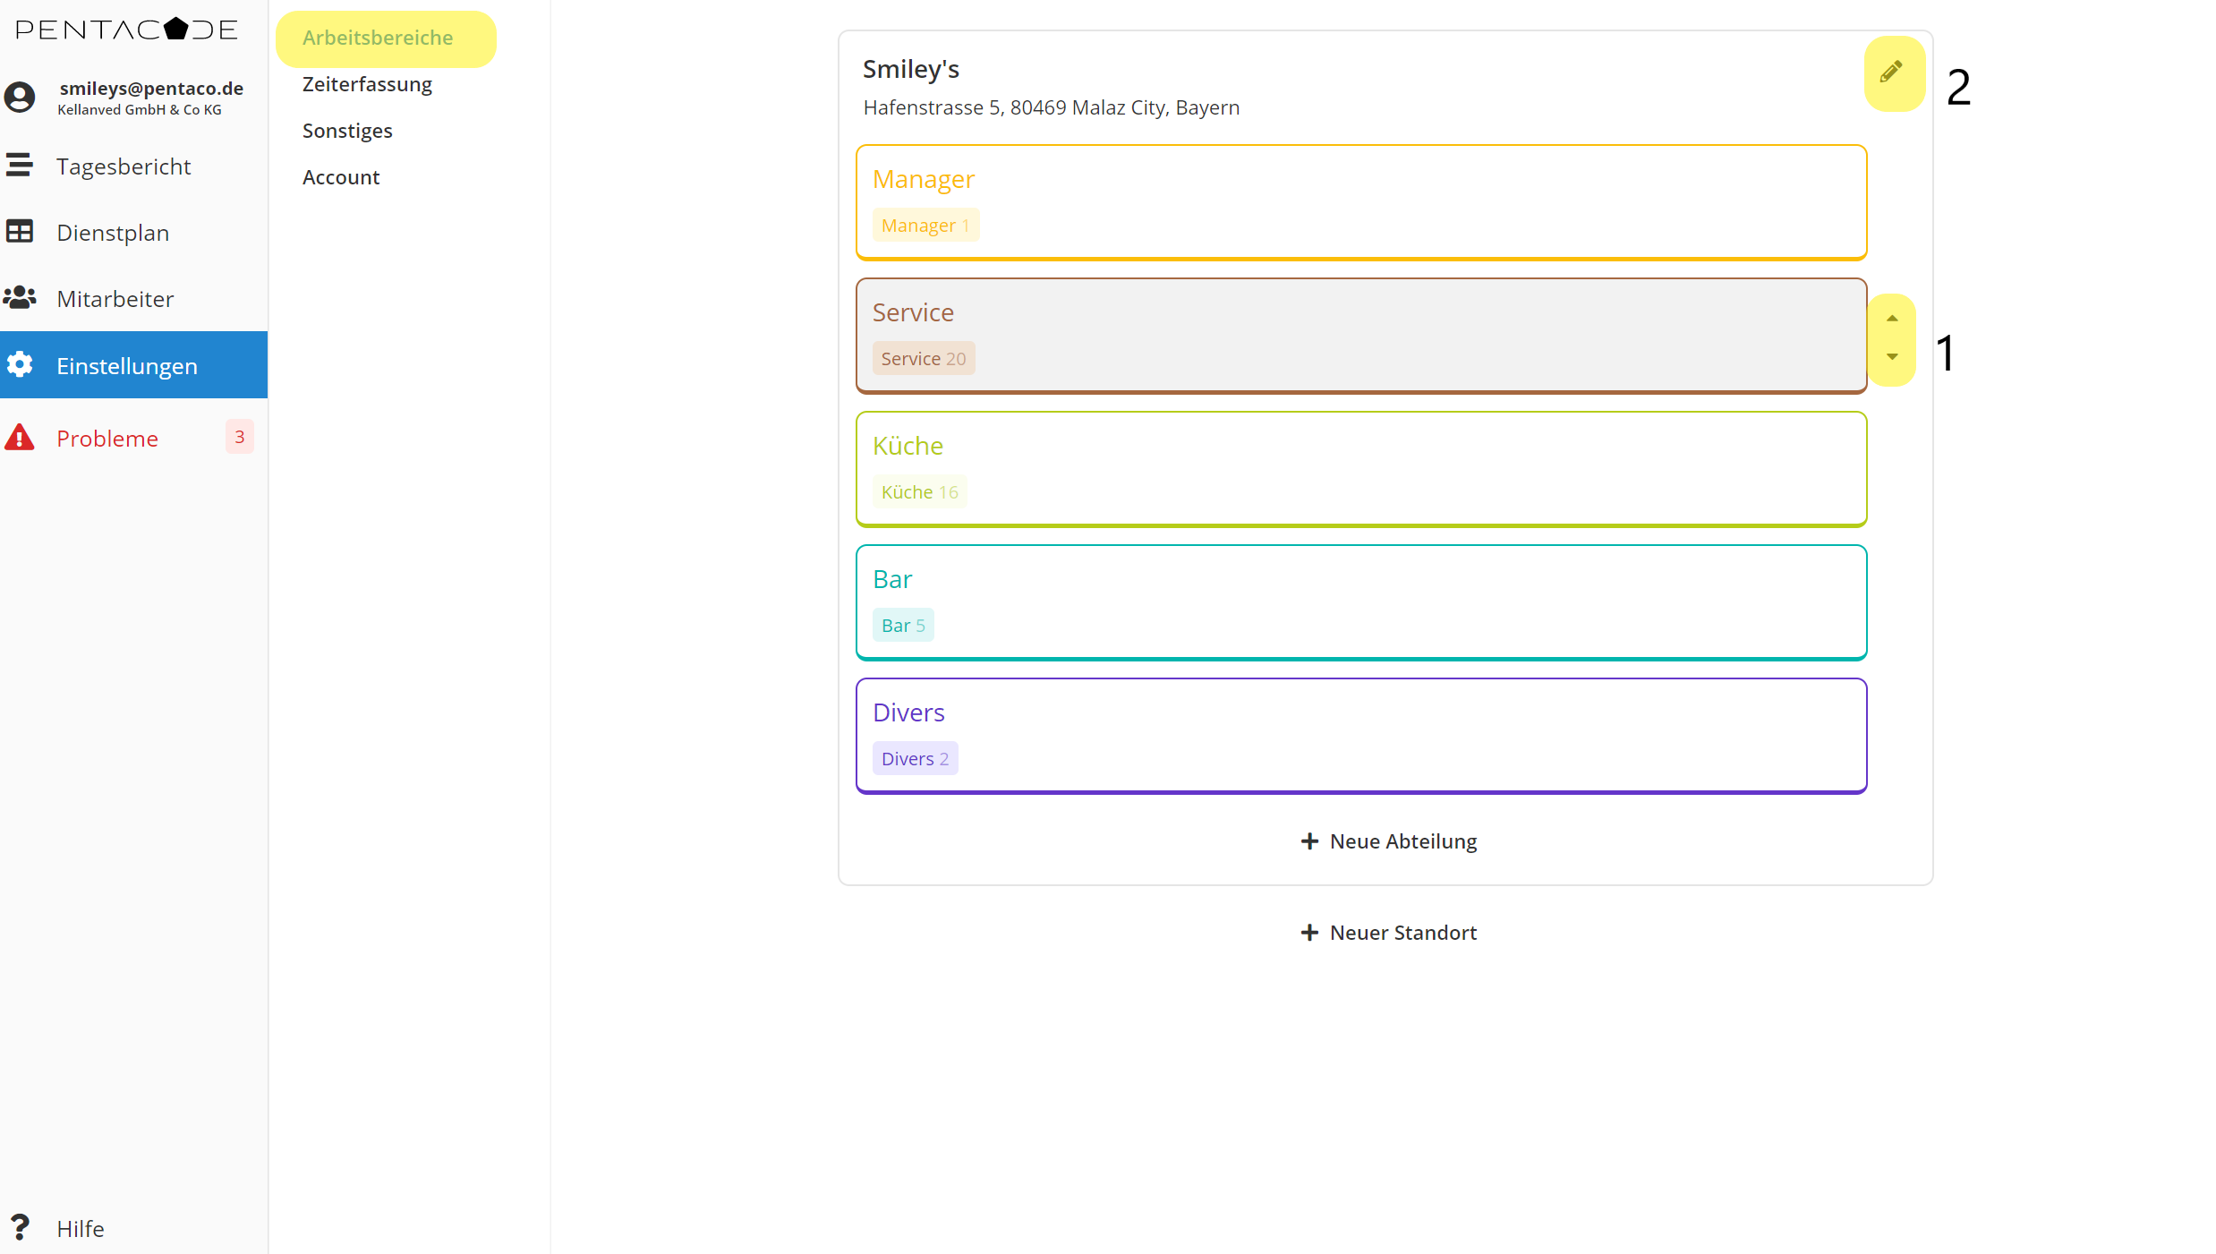Move Service department up with arrow
Screen dimensions: 2216x1254
point(1891,319)
